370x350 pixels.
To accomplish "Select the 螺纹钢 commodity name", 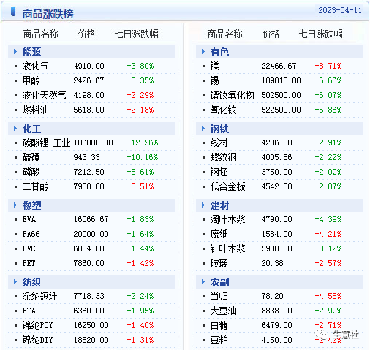I will tap(223, 157).
